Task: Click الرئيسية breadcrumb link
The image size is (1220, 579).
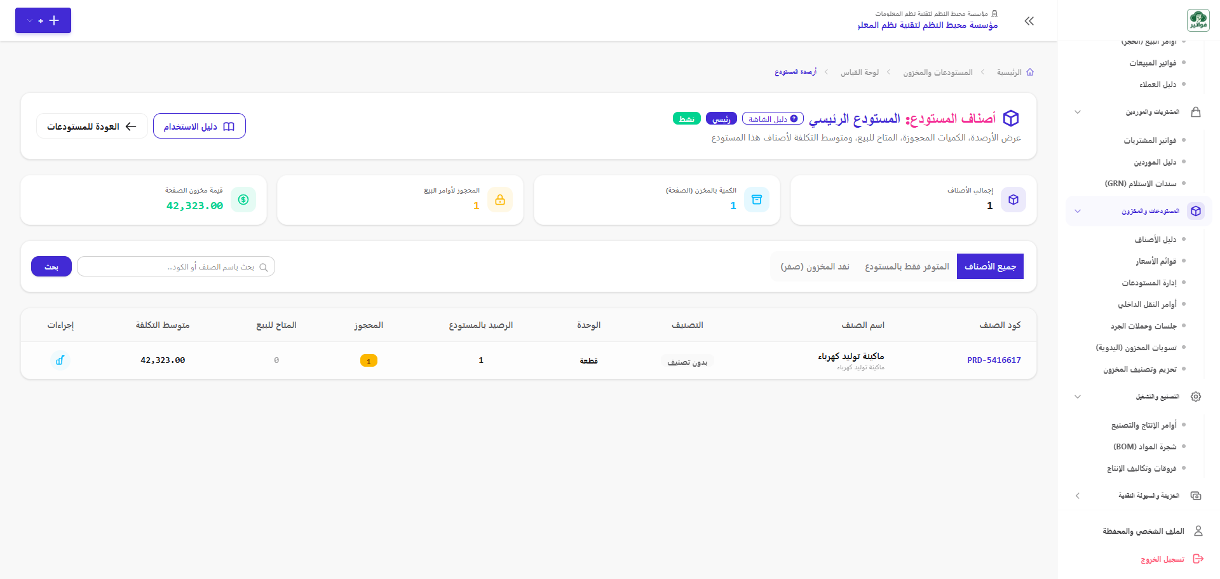Action: 1009,72
